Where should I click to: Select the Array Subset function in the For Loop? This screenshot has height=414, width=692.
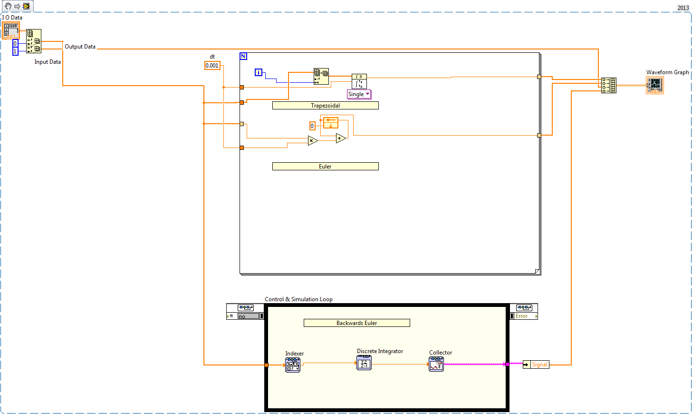coord(321,76)
